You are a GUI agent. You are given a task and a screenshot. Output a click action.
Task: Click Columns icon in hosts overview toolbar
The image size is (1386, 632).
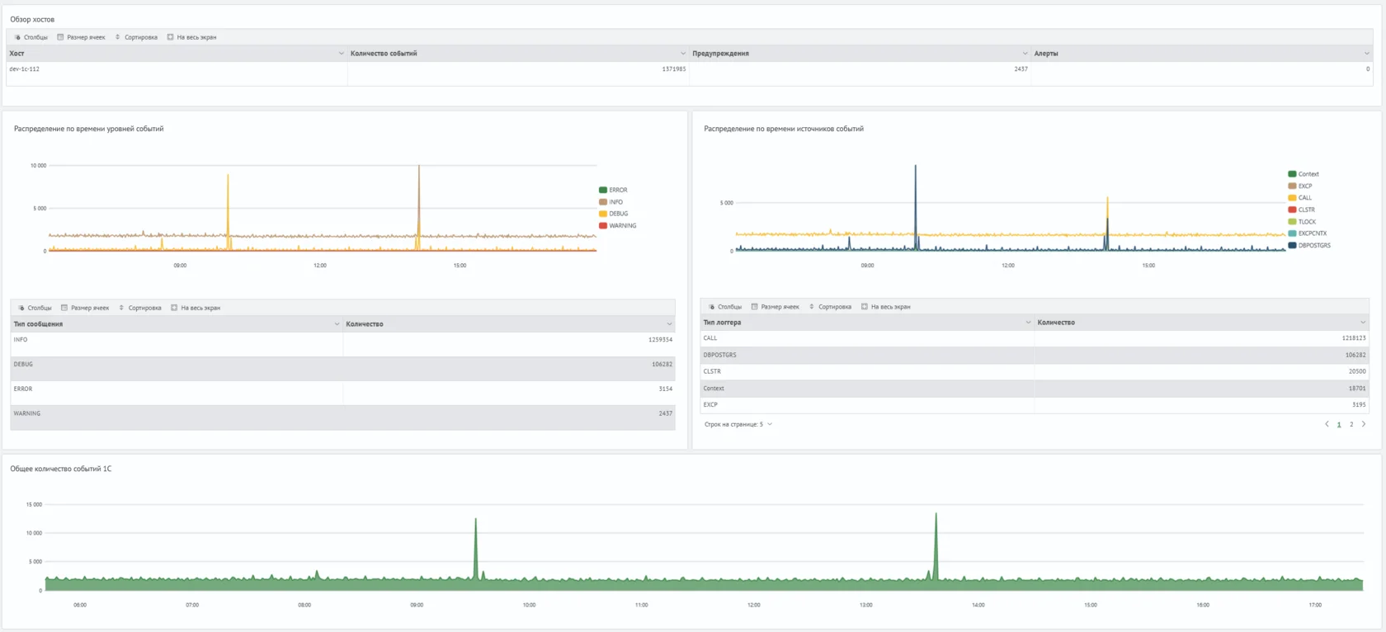[x=17, y=37]
